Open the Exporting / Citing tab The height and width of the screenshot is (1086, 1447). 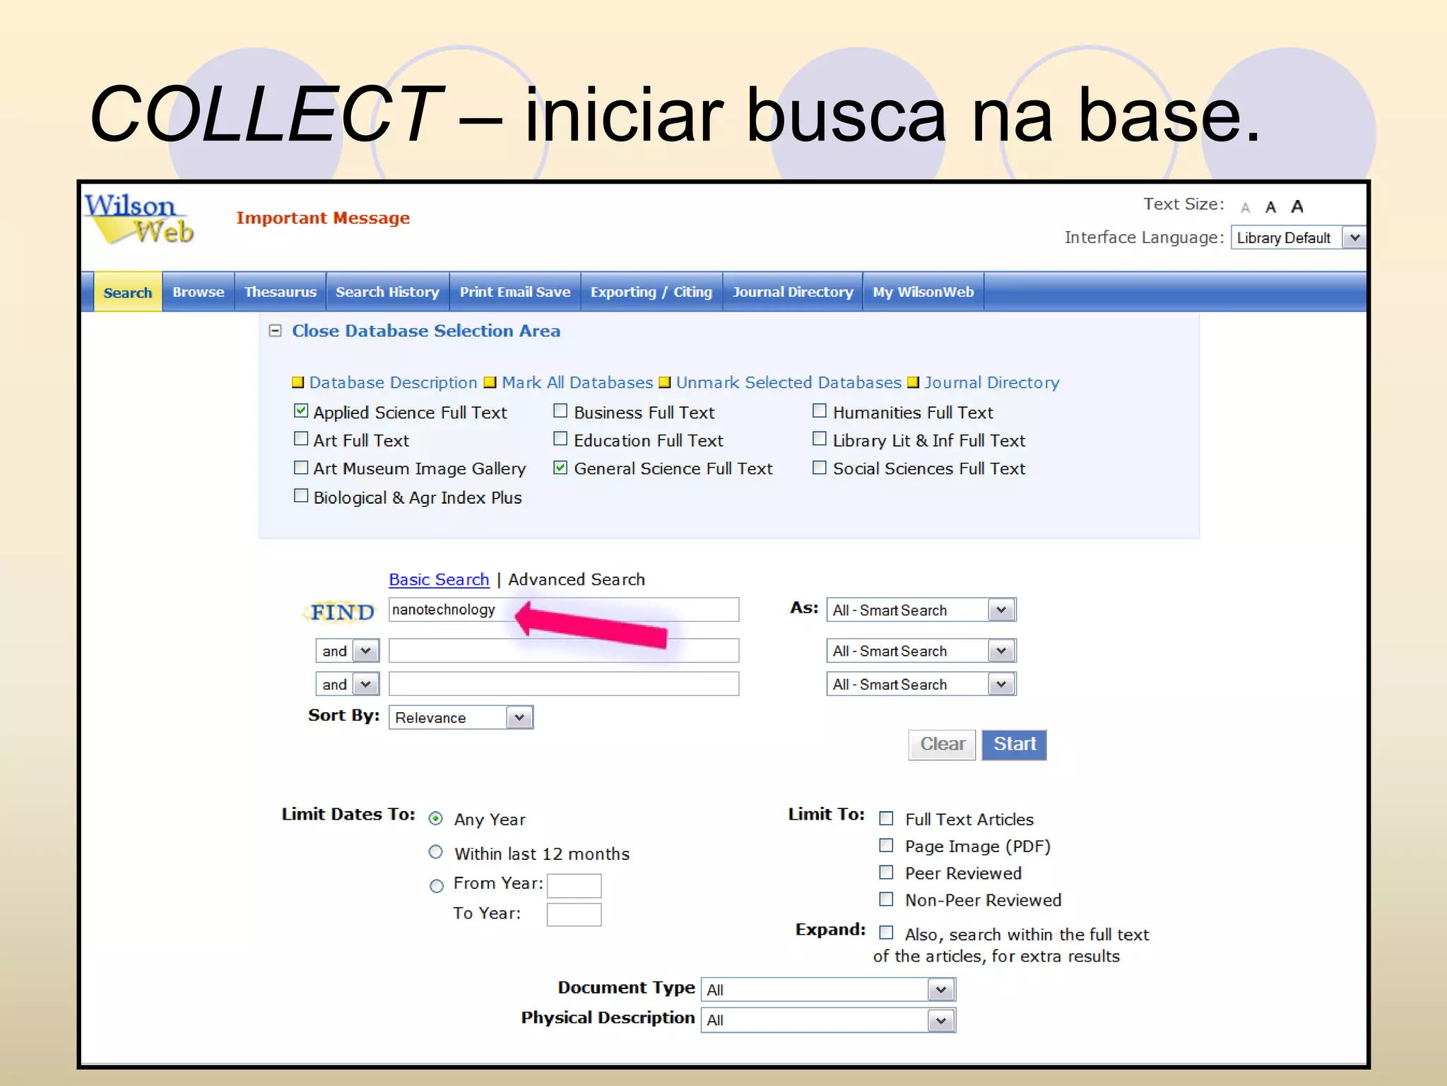(651, 292)
